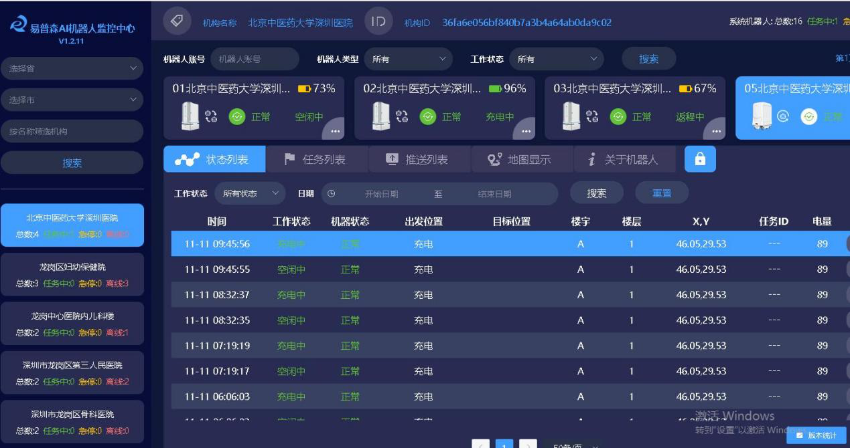
Task: Open the lock icon button beside 关于机器人
Action: [700, 159]
